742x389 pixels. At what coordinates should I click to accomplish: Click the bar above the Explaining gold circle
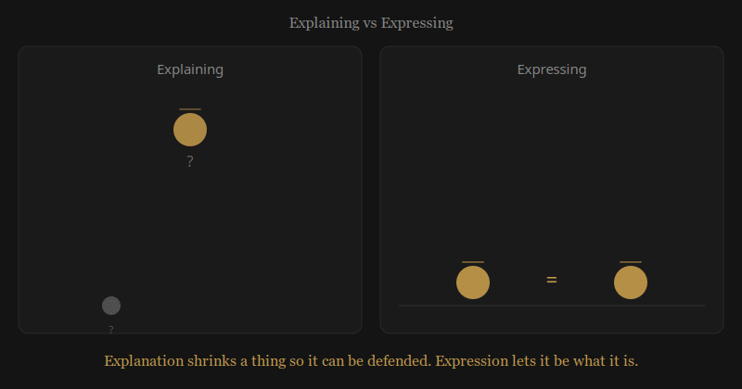(190, 109)
